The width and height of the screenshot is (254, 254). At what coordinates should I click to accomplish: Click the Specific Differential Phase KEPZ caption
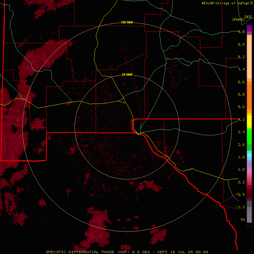[x=127, y=252]
